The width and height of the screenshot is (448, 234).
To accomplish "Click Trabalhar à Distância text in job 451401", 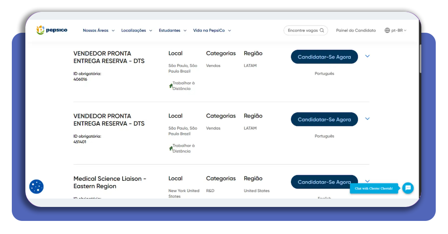I will [x=183, y=148].
